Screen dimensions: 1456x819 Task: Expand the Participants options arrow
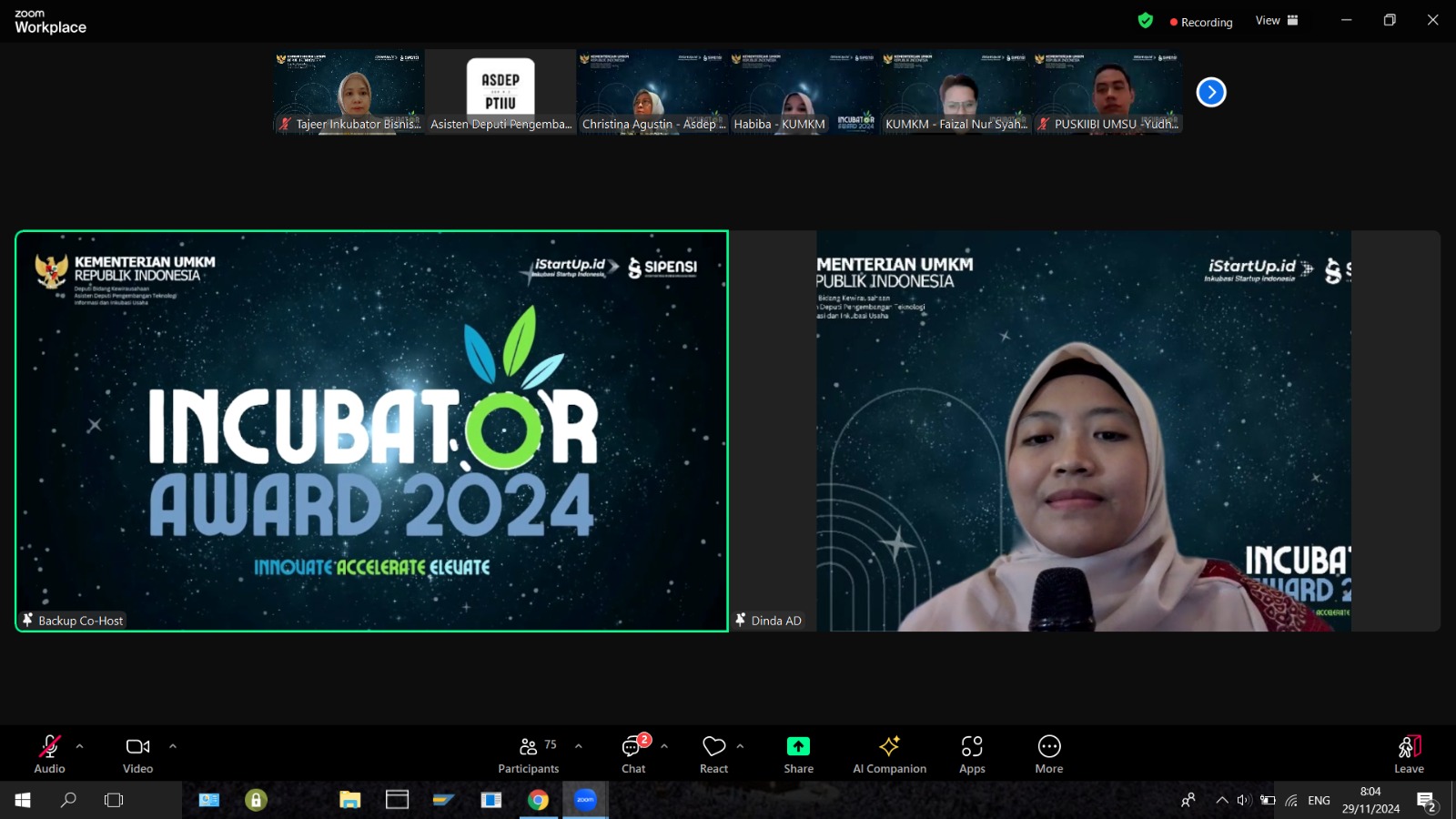click(x=579, y=746)
